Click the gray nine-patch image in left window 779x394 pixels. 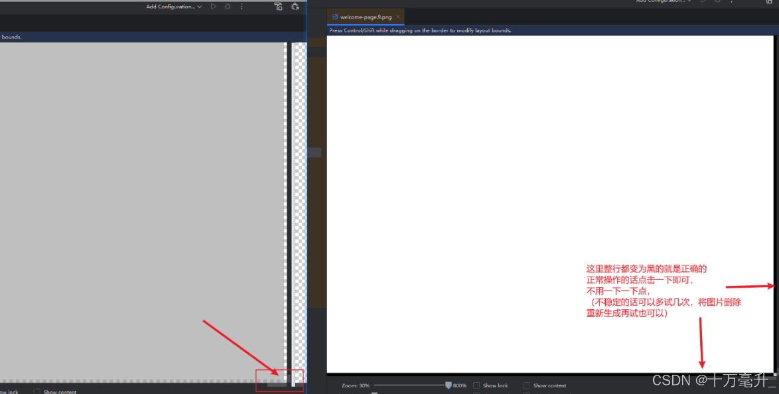pyautogui.click(x=142, y=211)
